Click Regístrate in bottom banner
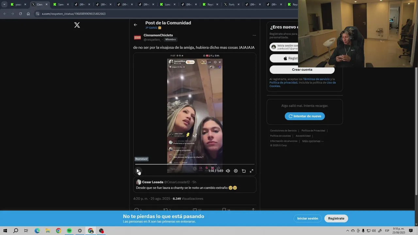Image resolution: width=418 pixels, height=235 pixels. (336, 218)
